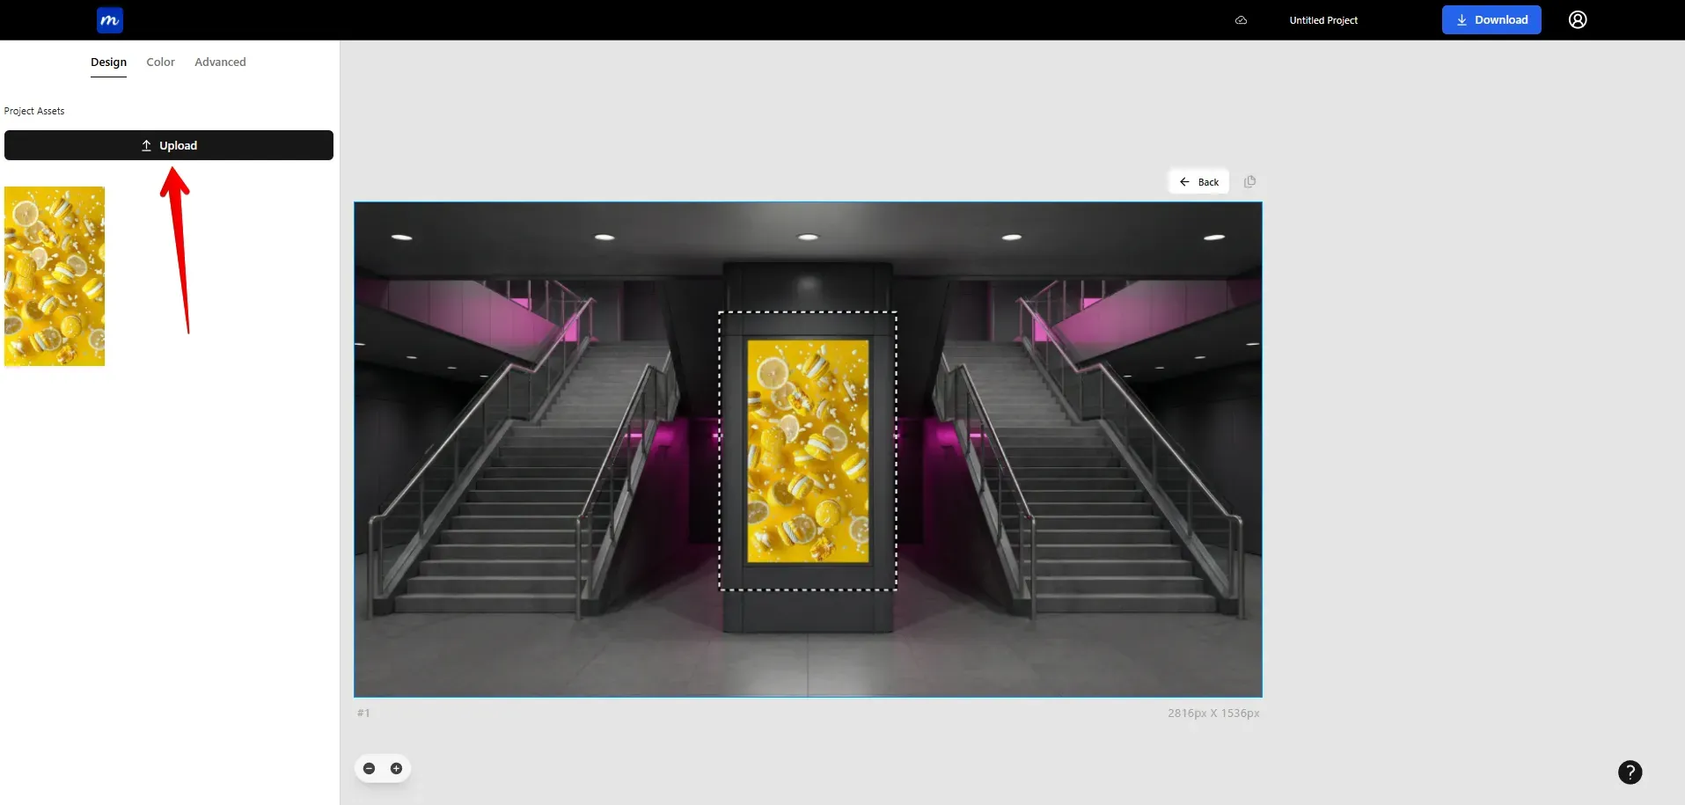This screenshot has width=1685, height=805.
Task: Zoom in using the plus icon
Action: (397, 768)
